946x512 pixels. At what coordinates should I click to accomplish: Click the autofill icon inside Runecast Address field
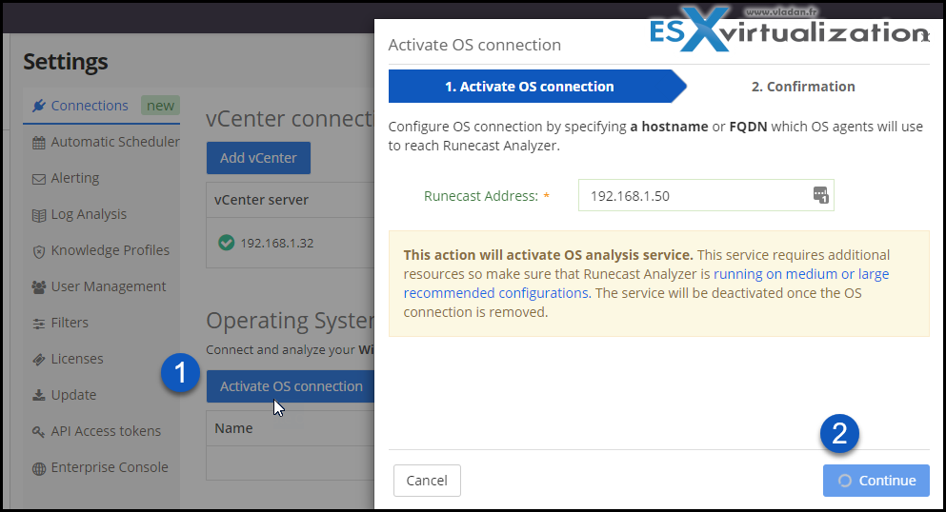pyautogui.click(x=820, y=195)
